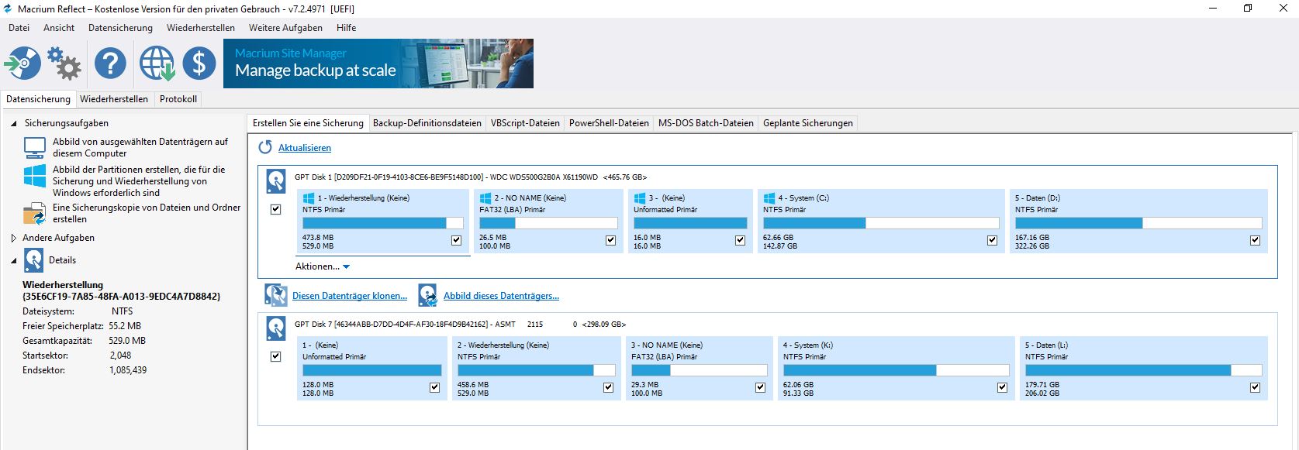The image size is (1299, 450).
Task: Click the dollar sign purchase icon
Action: coord(199,63)
